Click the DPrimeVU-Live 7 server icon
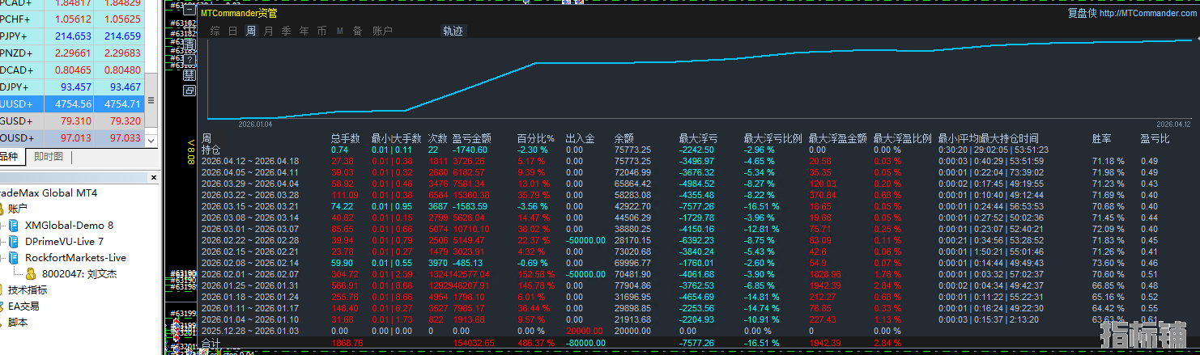Image resolution: width=1200 pixels, height=355 pixels. pyautogui.click(x=14, y=241)
